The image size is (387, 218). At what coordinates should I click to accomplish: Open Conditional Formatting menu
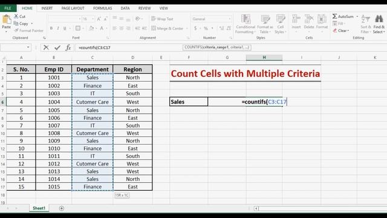(245, 24)
